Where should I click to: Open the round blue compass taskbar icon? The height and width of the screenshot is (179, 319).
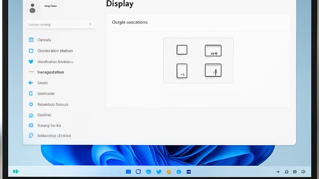(179, 172)
